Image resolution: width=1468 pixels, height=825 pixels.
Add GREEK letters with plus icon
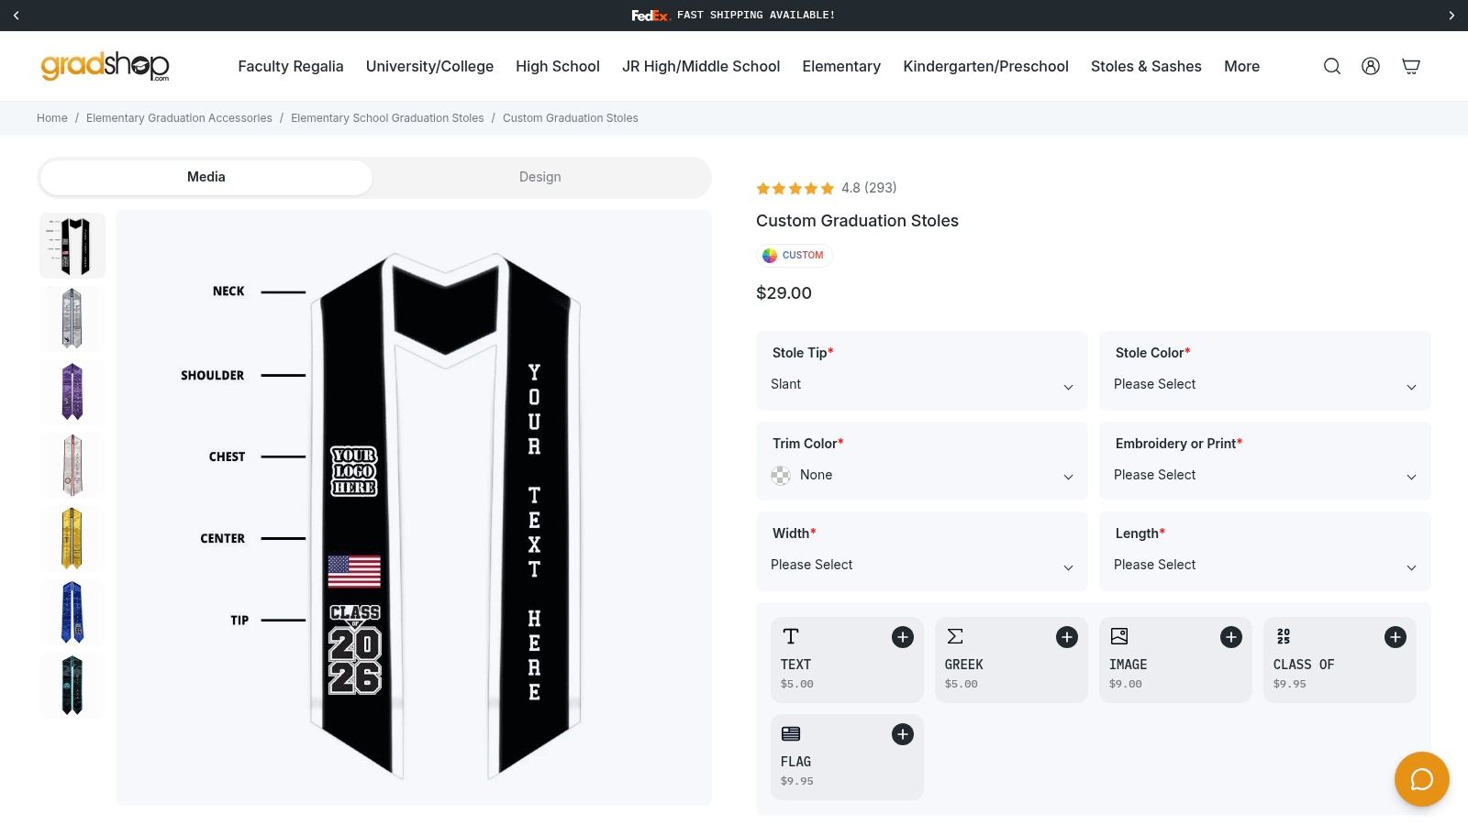coord(1067,637)
